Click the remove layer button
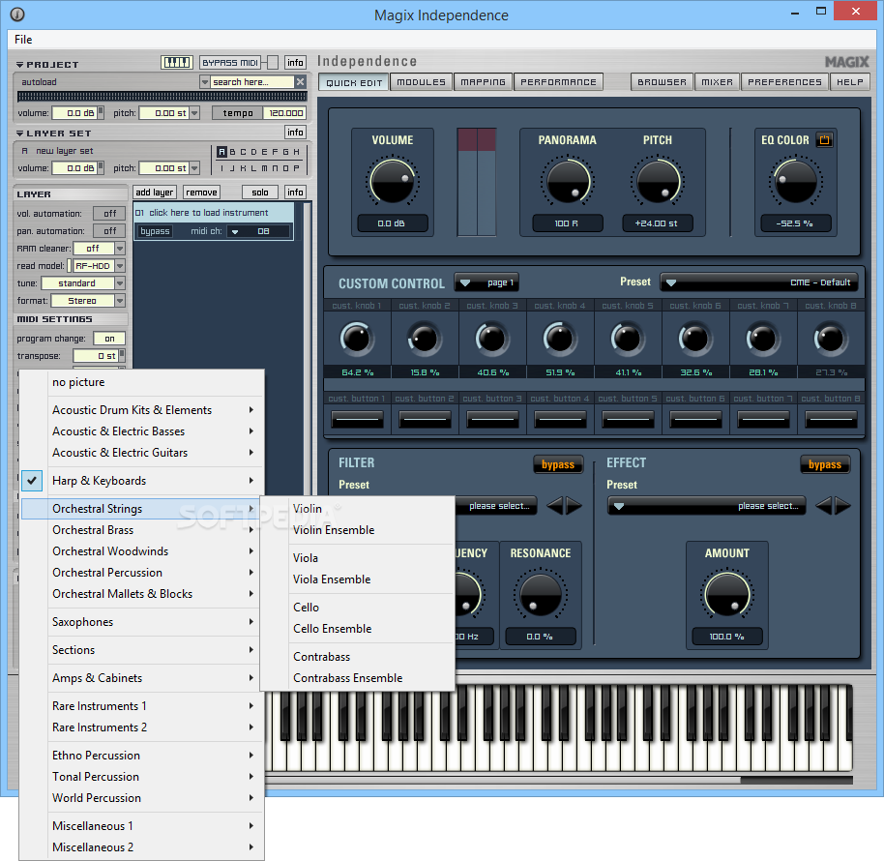884x861 pixels. [201, 193]
